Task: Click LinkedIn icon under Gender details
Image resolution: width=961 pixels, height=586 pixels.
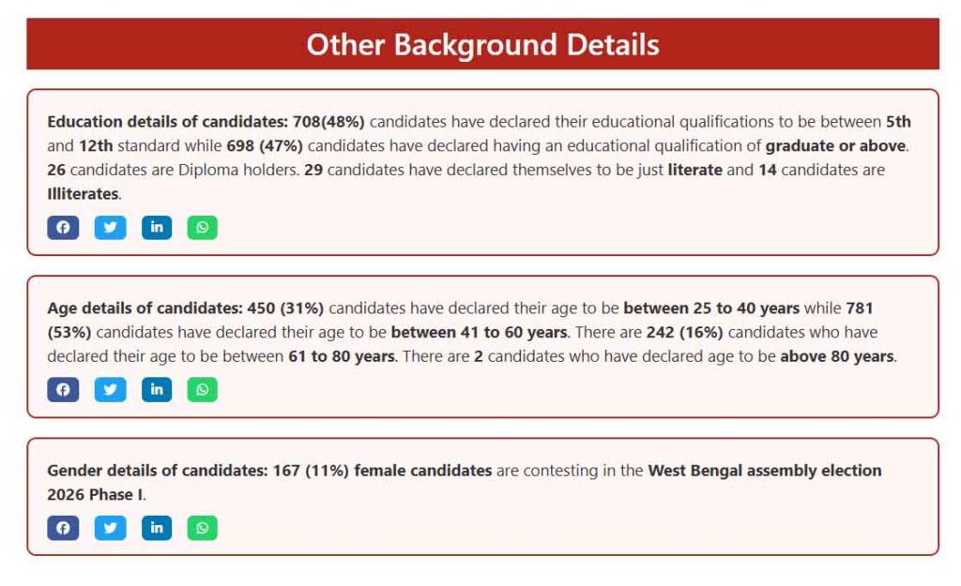Action: tap(157, 528)
